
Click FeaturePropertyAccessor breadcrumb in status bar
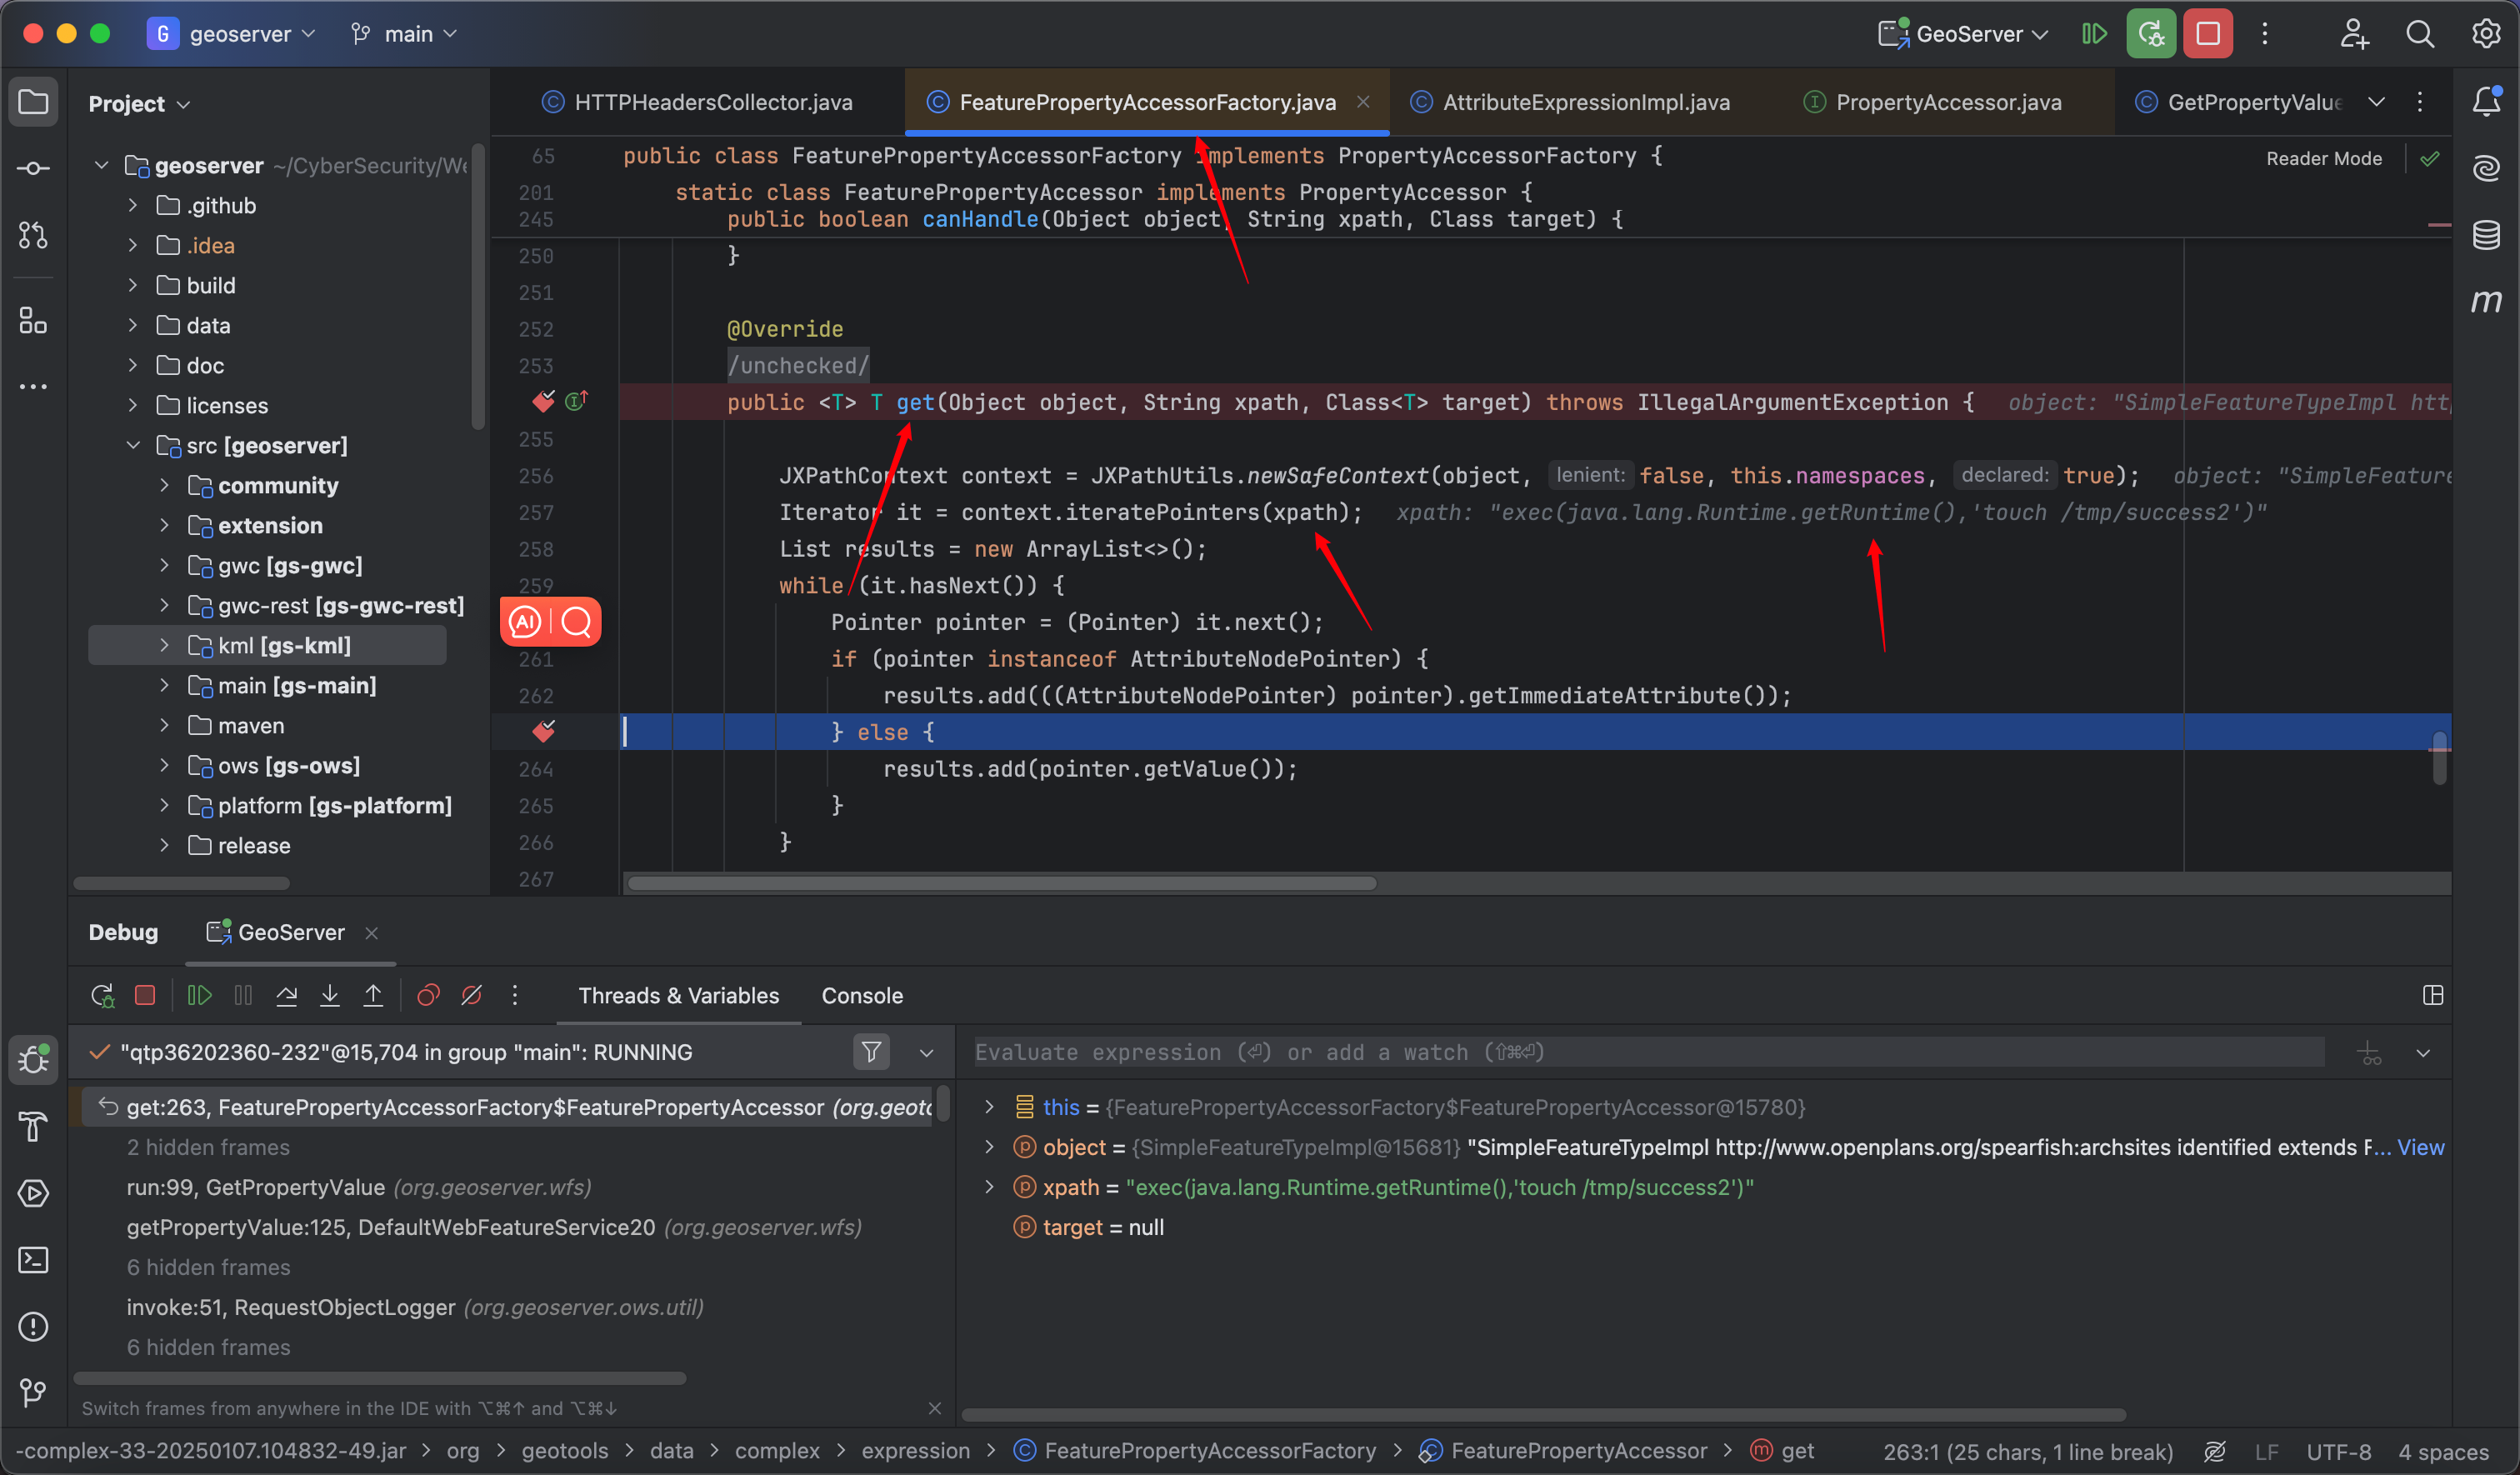(1563, 1451)
